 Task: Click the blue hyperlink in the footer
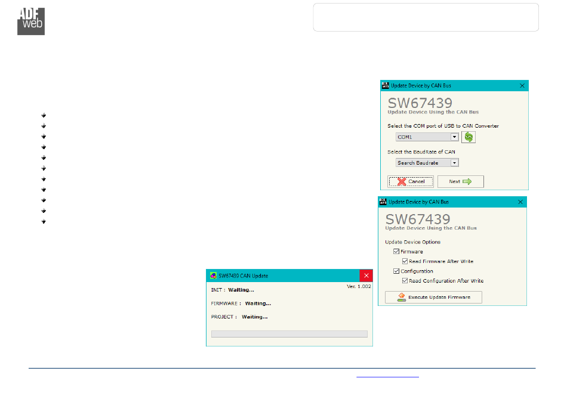(x=387, y=376)
